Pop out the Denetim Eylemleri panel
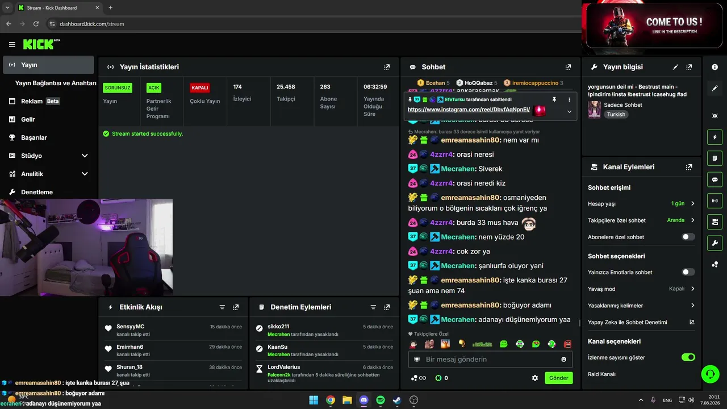The image size is (727, 409). click(x=387, y=307)
